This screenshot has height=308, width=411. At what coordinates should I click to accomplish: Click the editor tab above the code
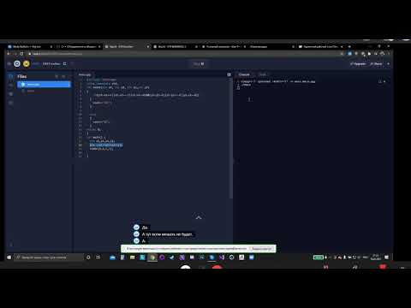click(85, 74)
